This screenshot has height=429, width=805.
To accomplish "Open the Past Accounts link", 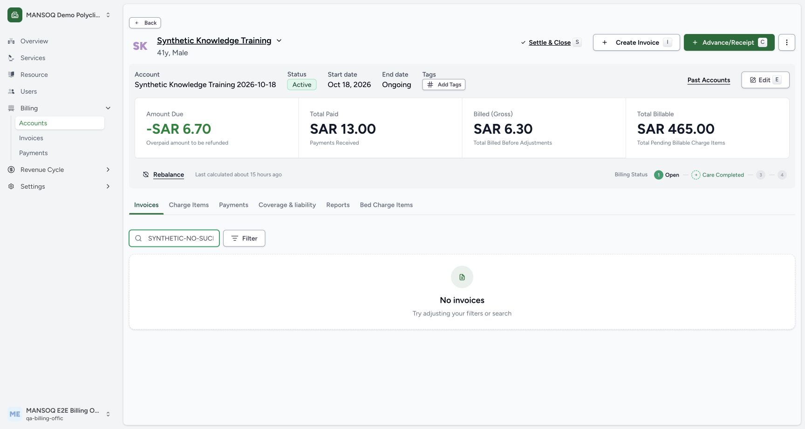I will tap(709, 80).
